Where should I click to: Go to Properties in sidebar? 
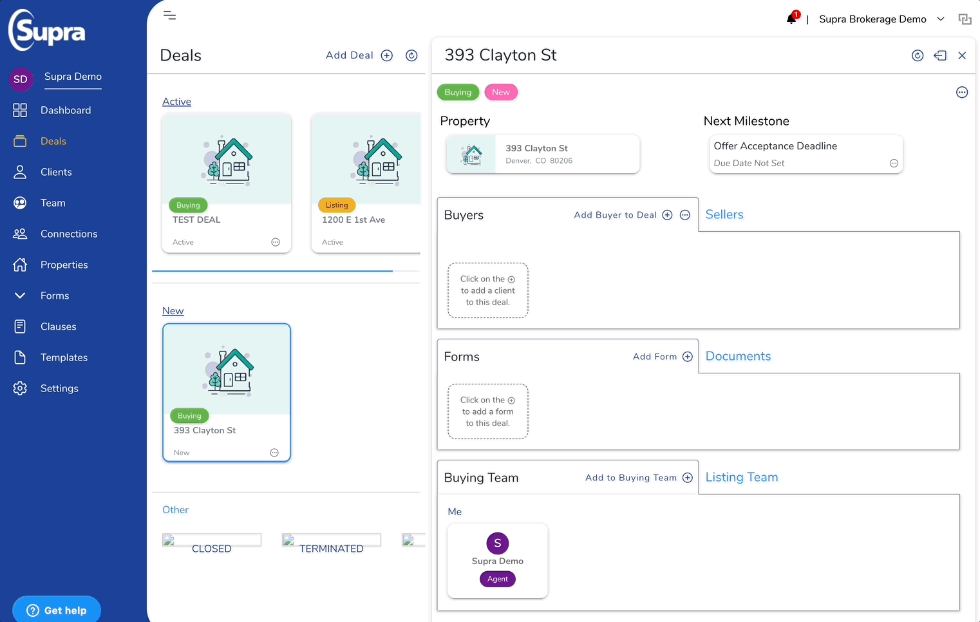click(x=64, y=265)
